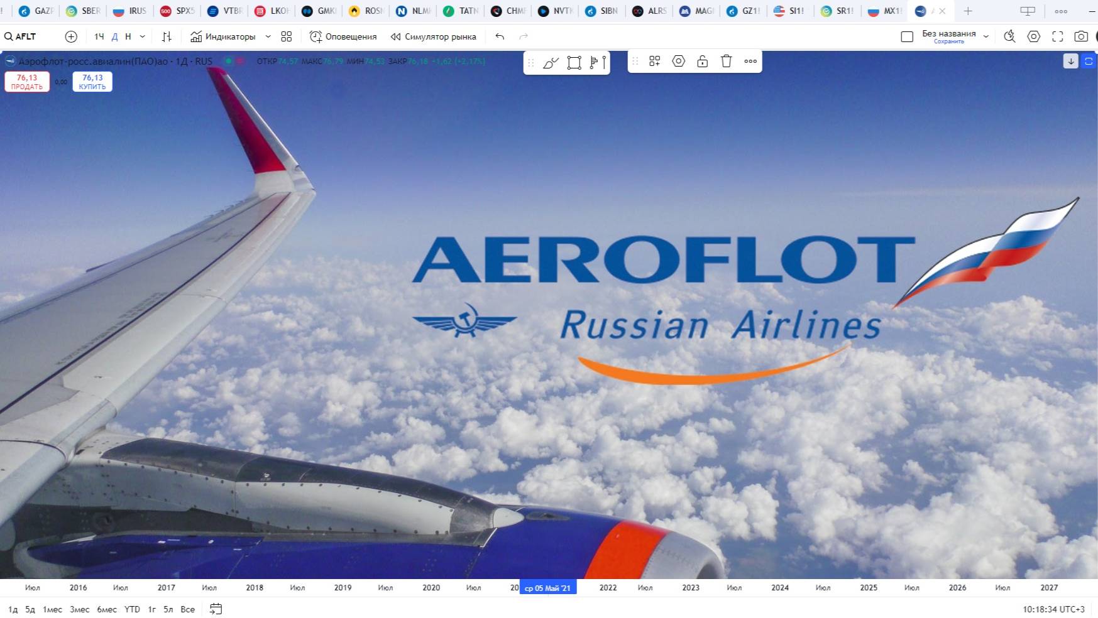The width and height of the screenshot is (1098, 618).
Task: Open the IRUS tab
Action: click(129, 11)
